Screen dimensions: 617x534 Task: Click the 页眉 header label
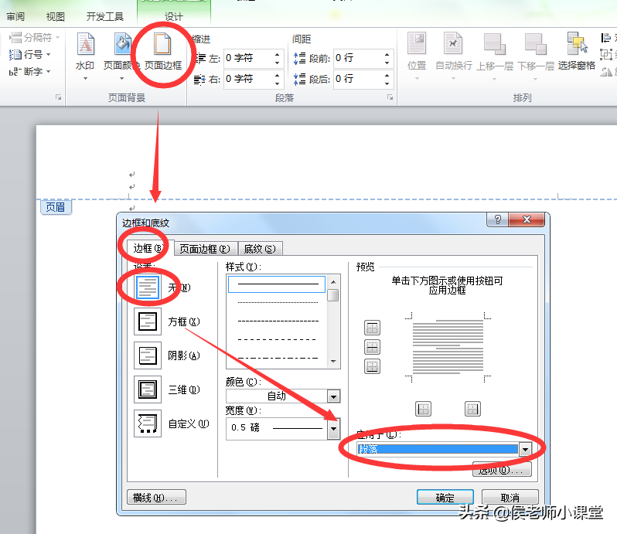56,207
